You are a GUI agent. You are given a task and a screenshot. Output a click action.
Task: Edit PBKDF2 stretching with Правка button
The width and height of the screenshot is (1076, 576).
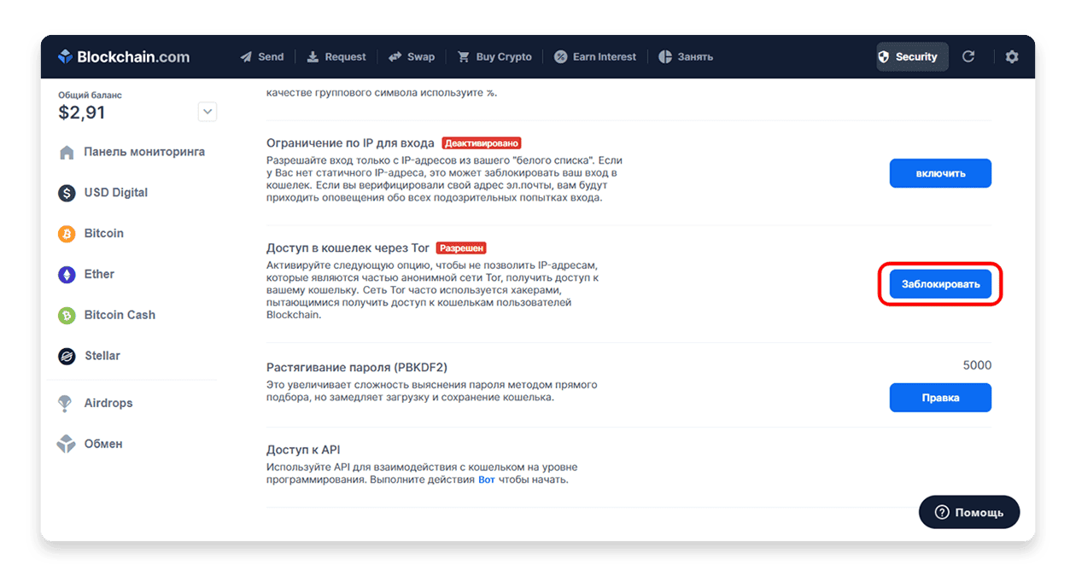pyautogui.click(x=940, y=398)
